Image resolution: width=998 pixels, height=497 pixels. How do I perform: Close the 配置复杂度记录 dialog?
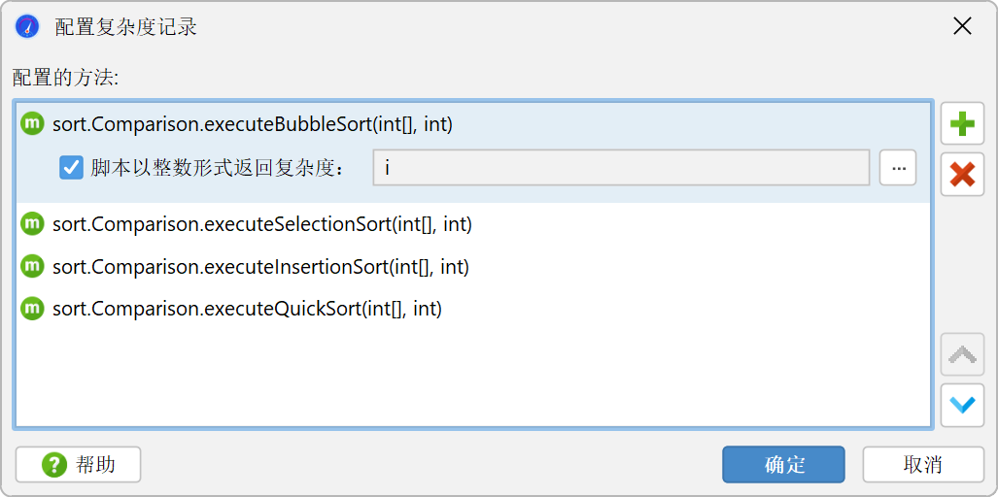[x=962, y=26]
